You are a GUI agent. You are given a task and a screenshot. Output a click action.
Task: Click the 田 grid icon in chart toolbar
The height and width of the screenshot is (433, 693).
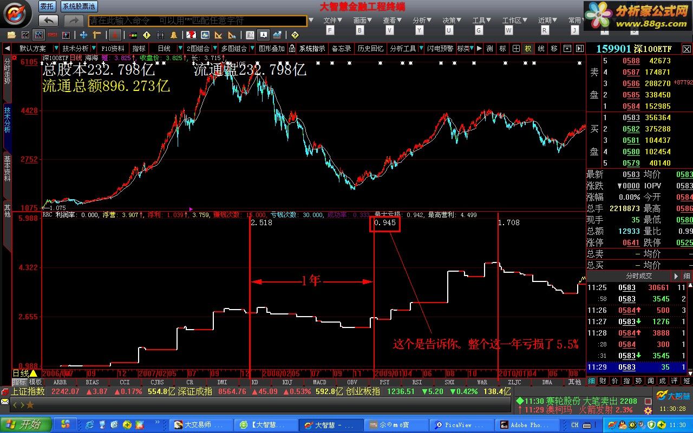pos(516,49)
